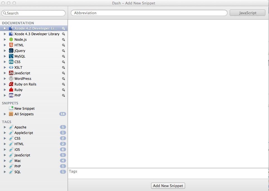
Task: Click the magnifier icon on Ruby on Rails row
Action: tap(64, 84)
